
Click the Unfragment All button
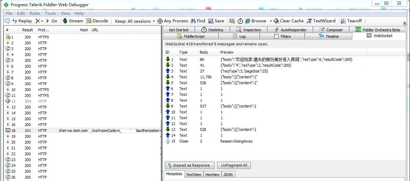pos(234,165)
